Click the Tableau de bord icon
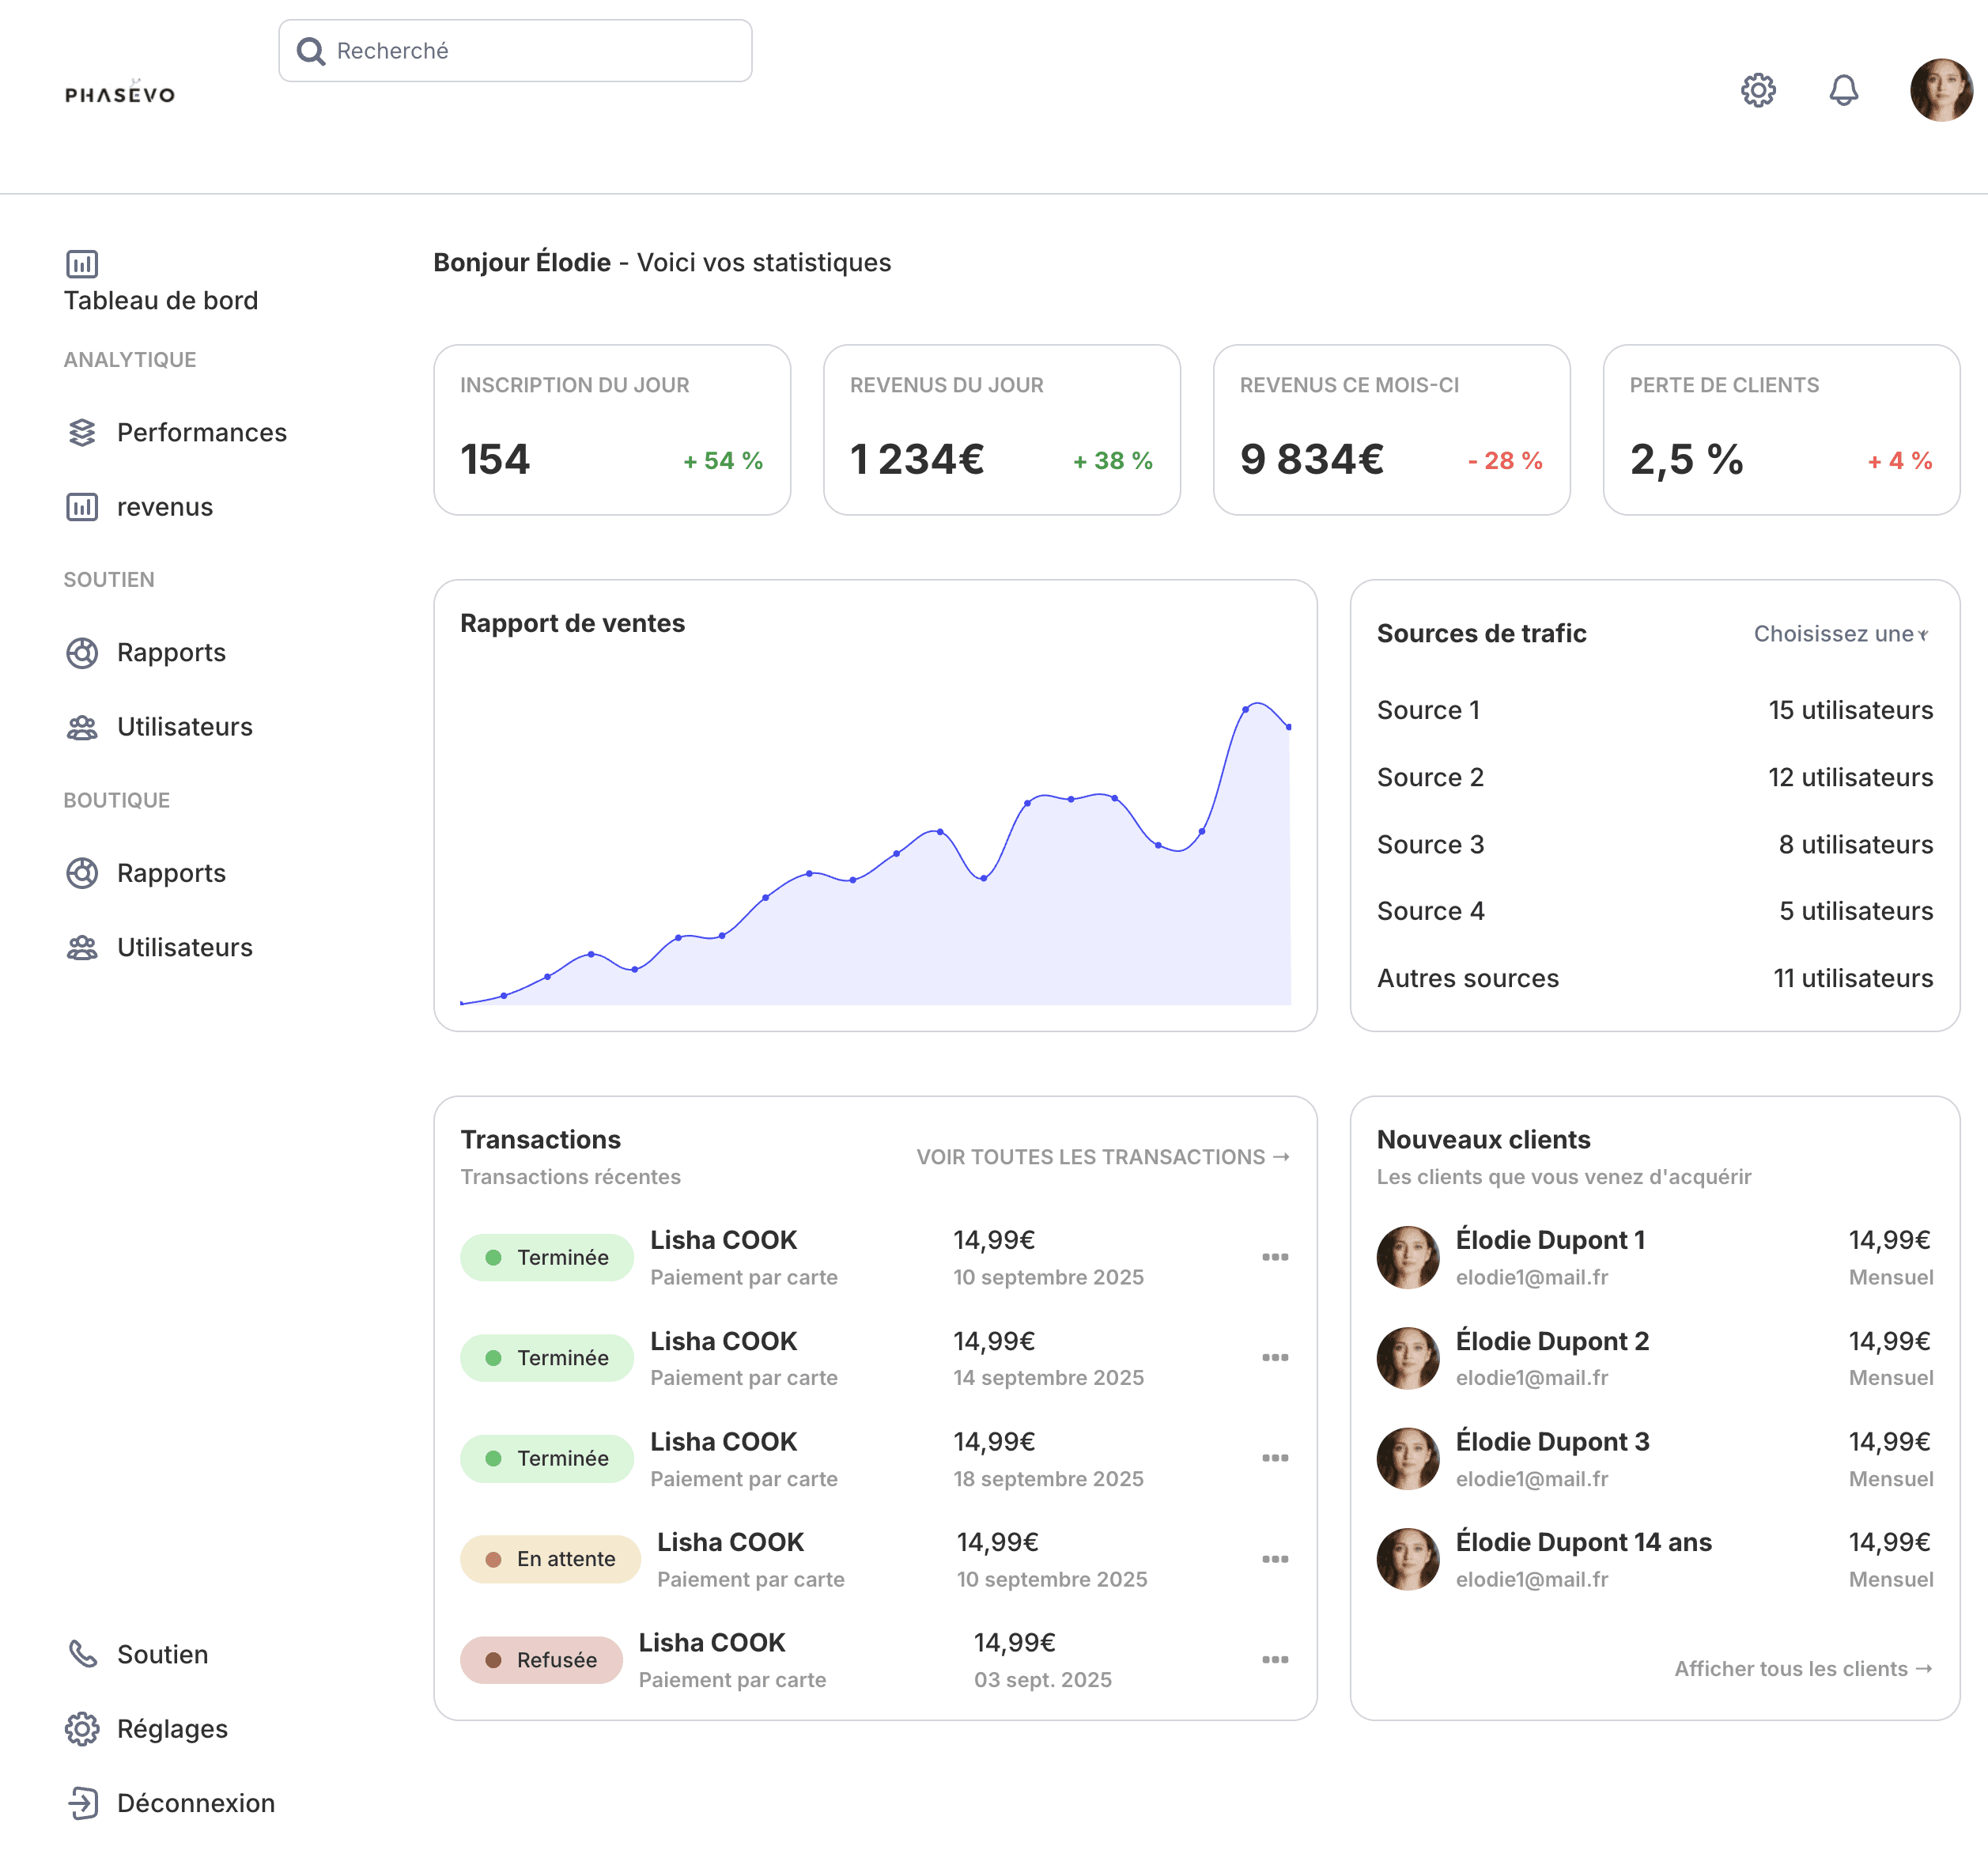Image resolution: width=1988 pixels, height=1854 pixels. point(82,264)
